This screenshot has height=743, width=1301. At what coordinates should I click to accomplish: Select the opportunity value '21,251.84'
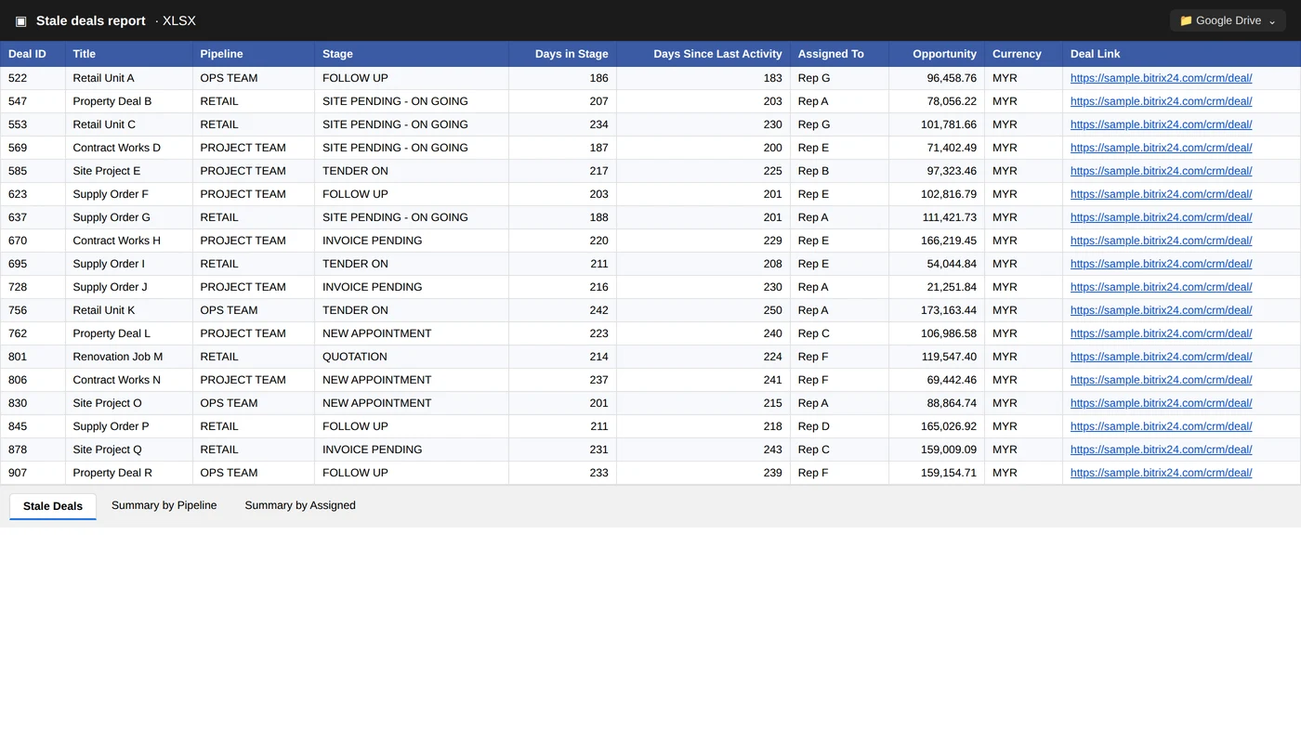[x=937, y=287]
